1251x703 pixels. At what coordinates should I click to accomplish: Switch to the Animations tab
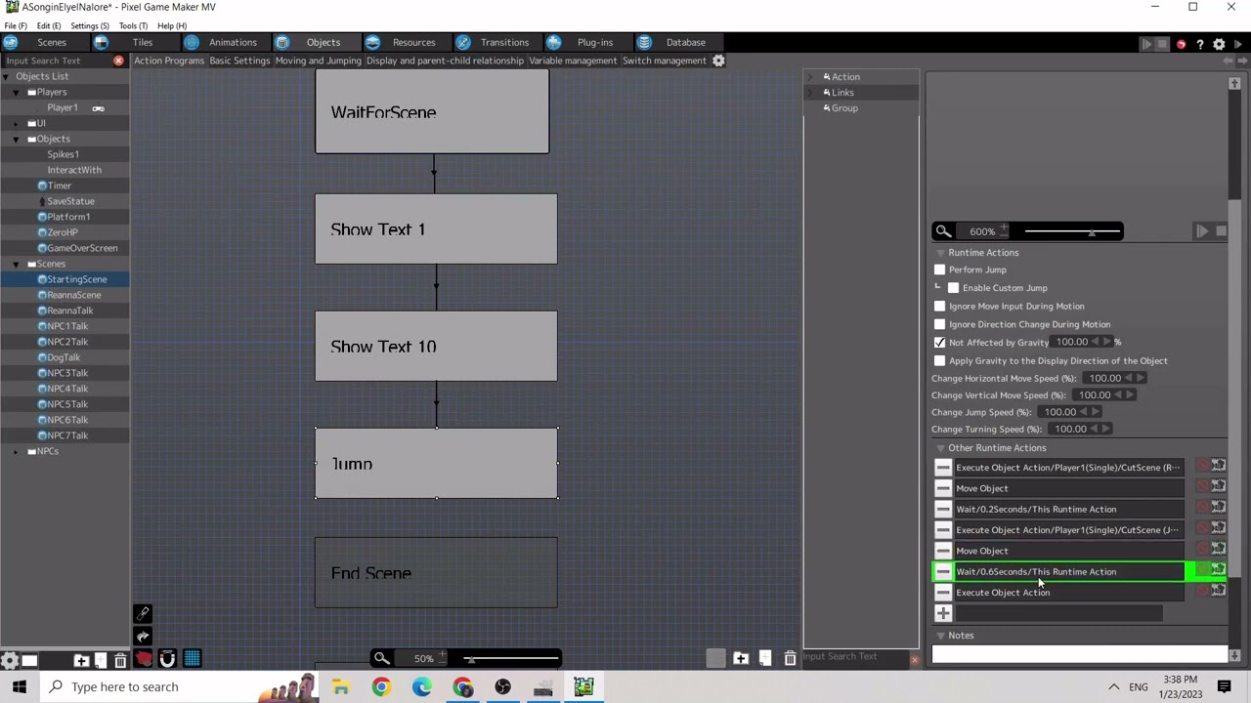point(232,42)
